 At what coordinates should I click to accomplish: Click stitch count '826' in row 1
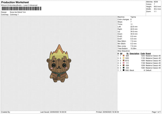[127, 56]
